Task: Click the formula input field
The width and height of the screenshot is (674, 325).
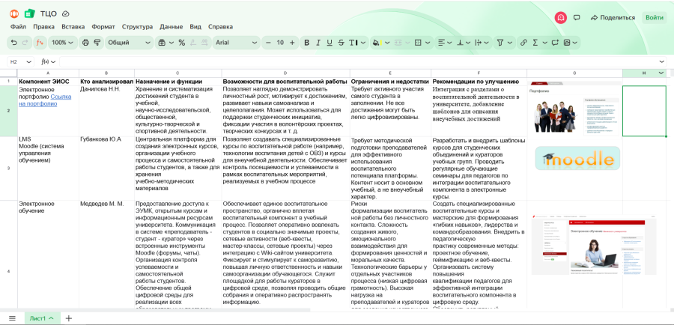Action: click(x=356, y=62)
